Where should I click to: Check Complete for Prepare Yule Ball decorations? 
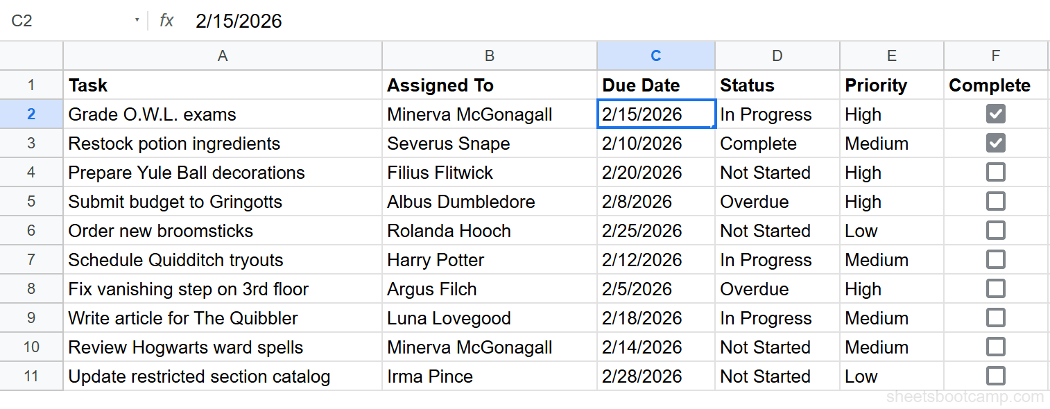pos(995,172)
